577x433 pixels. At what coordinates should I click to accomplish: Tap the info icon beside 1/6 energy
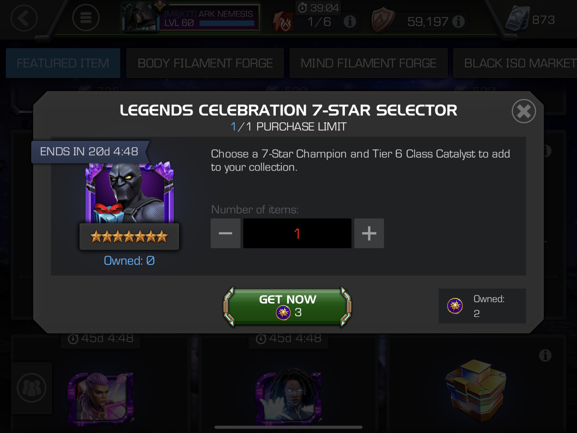click(350, 22)
